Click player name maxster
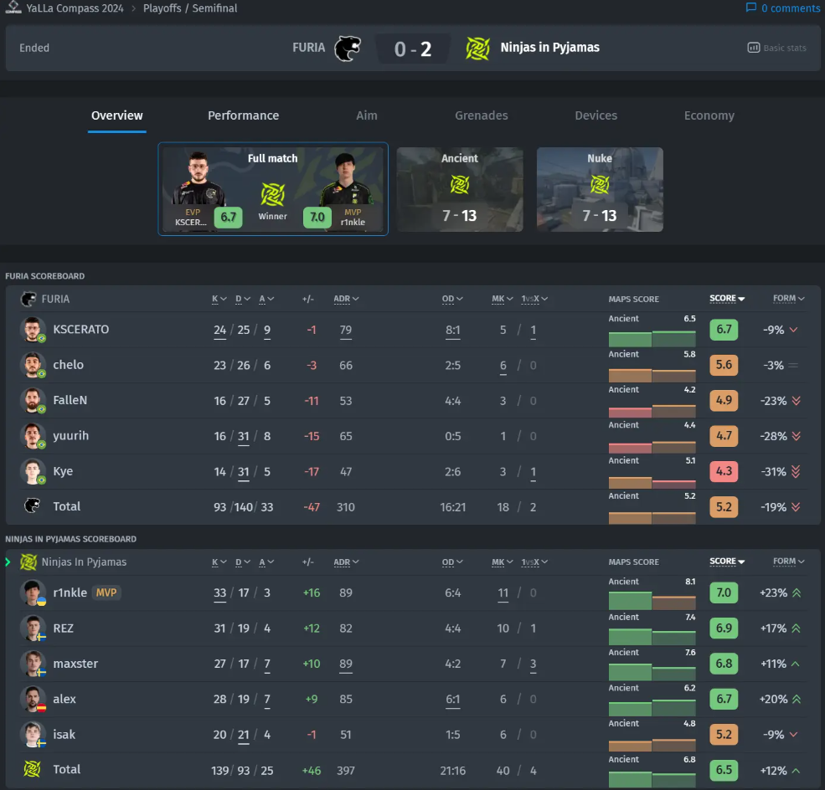825x790 pixels. pyautogui.click(x=75, y=664)
